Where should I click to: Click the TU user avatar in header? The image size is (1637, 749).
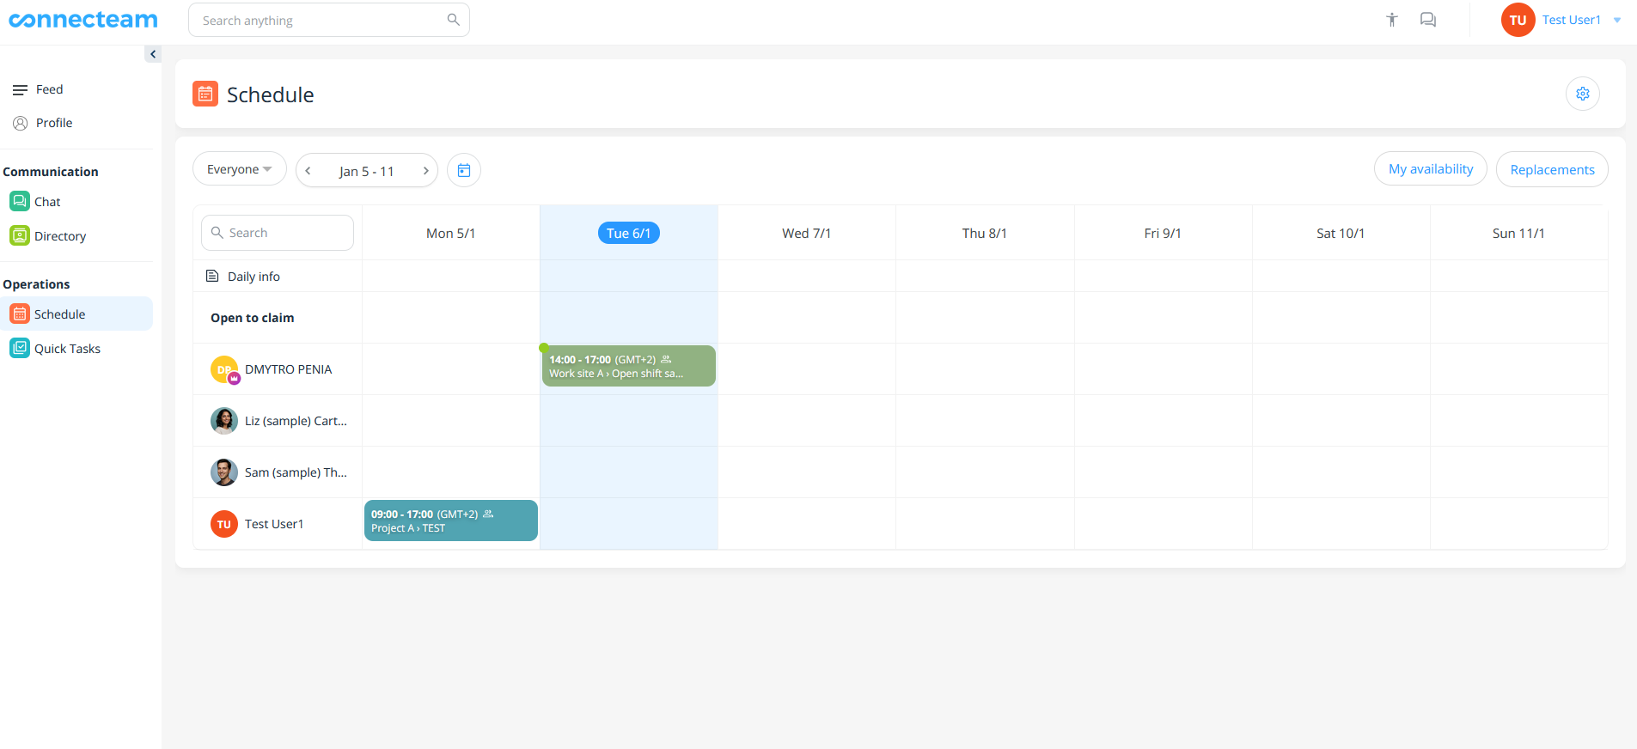pos(1518,20)
